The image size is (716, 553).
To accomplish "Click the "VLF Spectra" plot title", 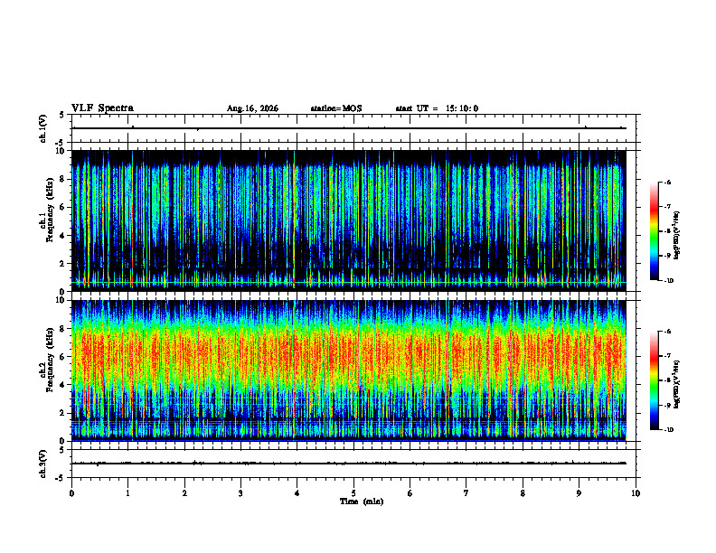I will tap(102, 108).
